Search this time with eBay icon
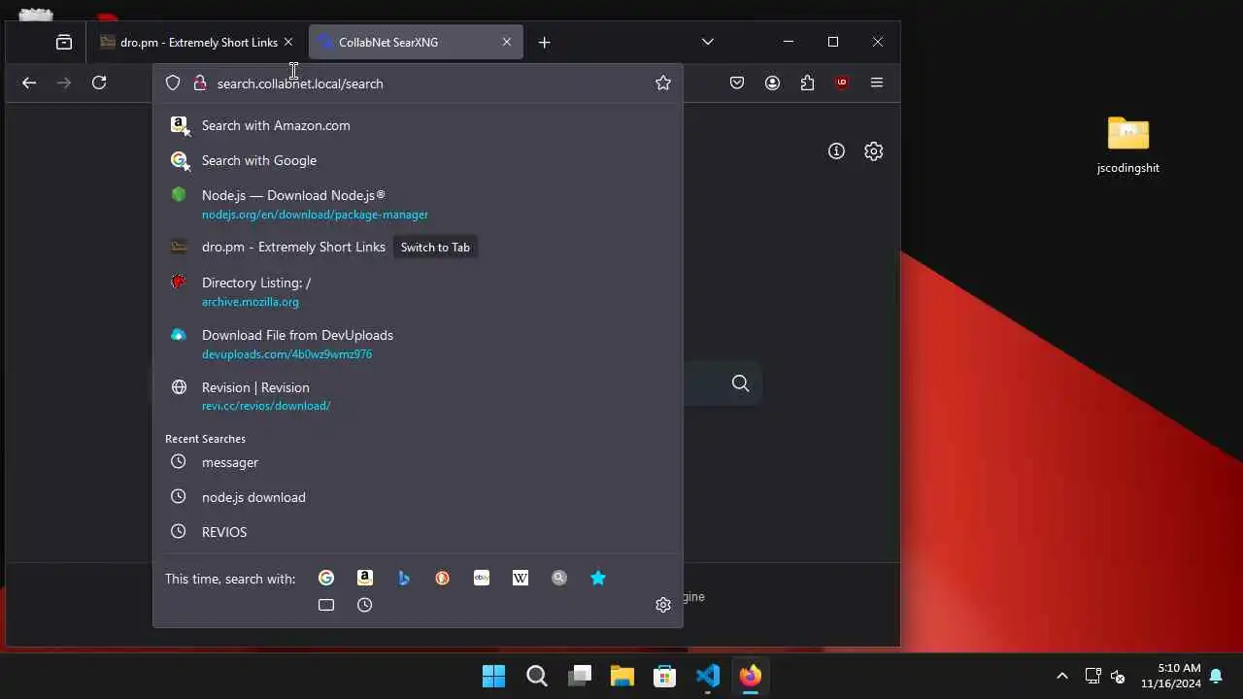The width and height of the screenshot is (1243, 699). coord(482,578)
